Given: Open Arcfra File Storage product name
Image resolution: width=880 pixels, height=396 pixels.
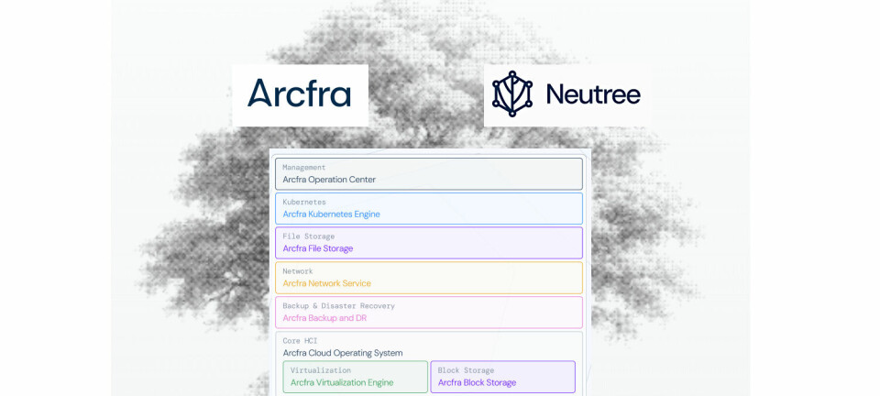Looking at the screenshot, I should click(317, 248).
